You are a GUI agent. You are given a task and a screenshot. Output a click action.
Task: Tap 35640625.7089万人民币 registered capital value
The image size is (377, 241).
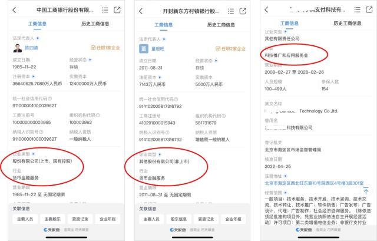tap(37, 84)
